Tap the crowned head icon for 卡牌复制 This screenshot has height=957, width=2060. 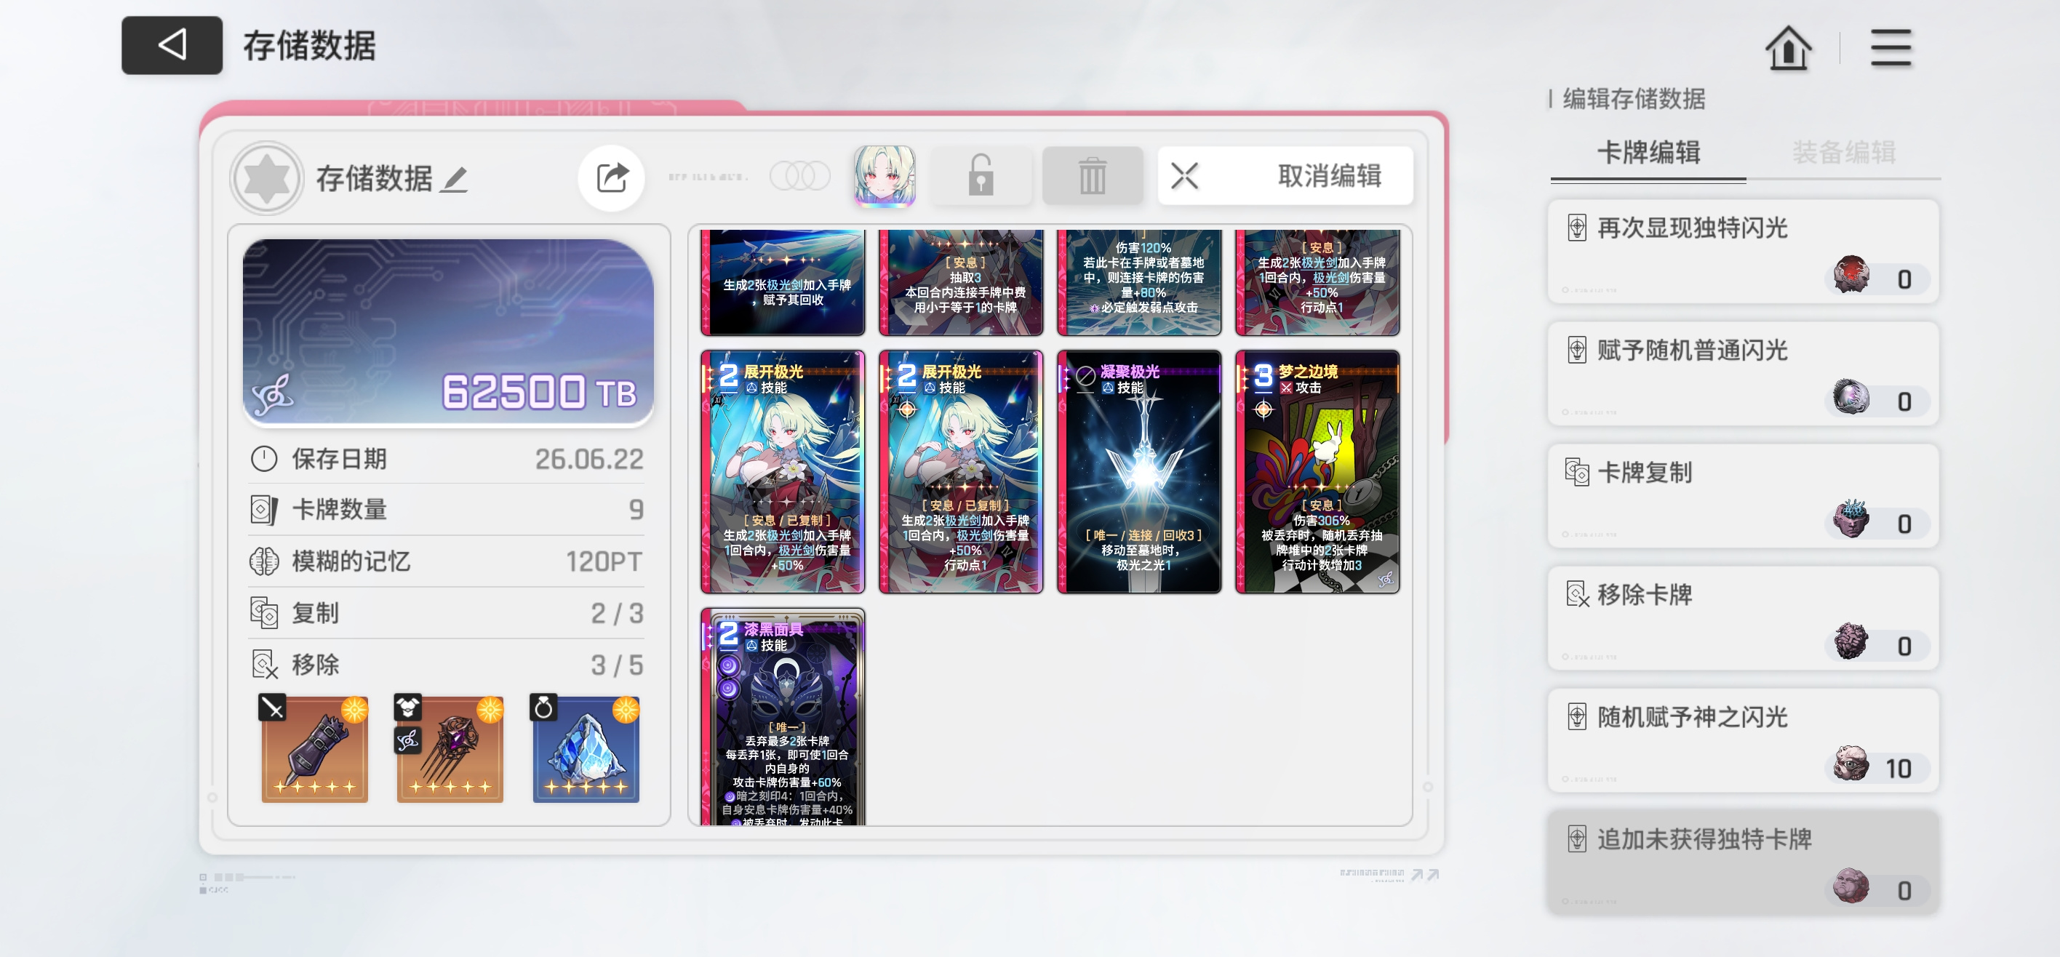coord(1851,519)
